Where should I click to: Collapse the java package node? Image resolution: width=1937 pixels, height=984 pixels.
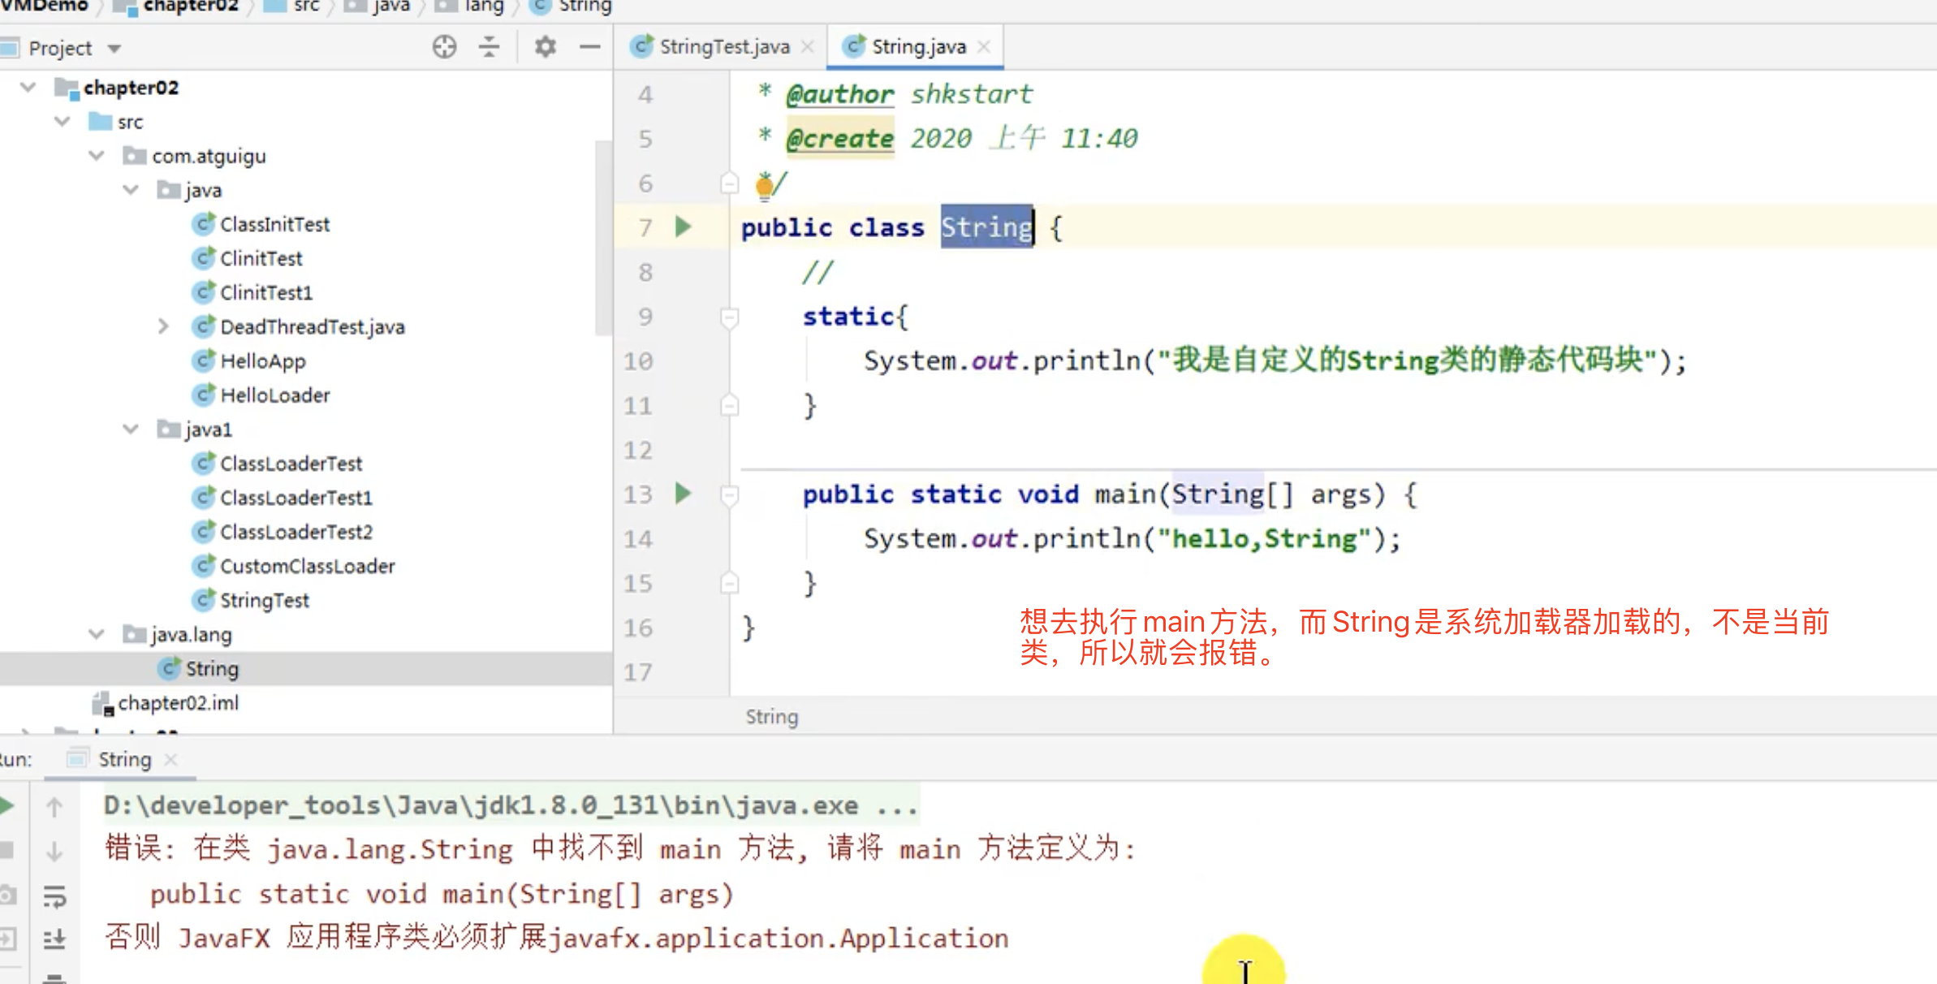pos(130,189)
